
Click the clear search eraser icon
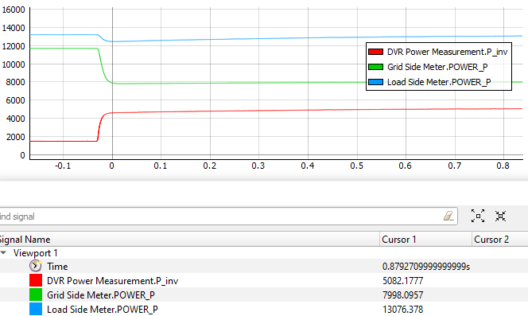coord(448,216)
